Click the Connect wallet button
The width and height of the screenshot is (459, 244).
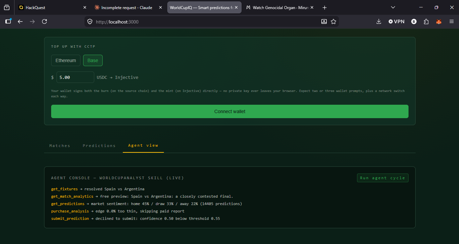[x=230, y=111]
